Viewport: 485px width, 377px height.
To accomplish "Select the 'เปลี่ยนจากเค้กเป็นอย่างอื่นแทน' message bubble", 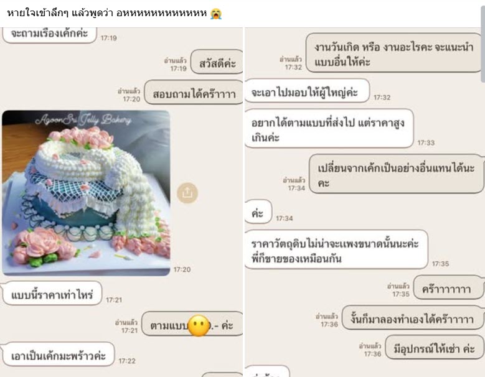I will [x=397, y=174].
